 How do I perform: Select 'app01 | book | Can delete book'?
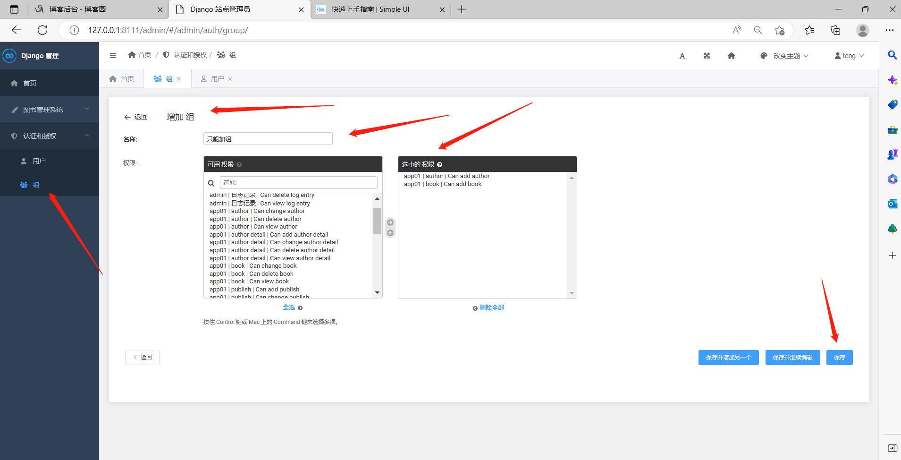252,274
